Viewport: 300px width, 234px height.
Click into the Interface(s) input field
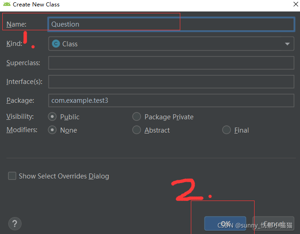point(171,82)
